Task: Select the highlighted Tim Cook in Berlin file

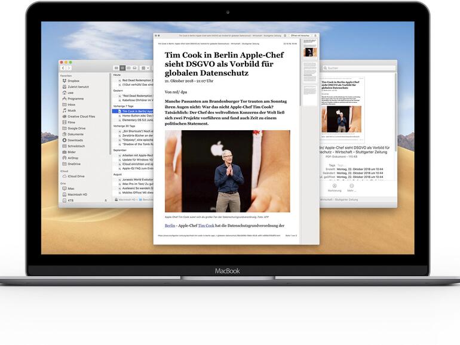Action: pos(133,111)
